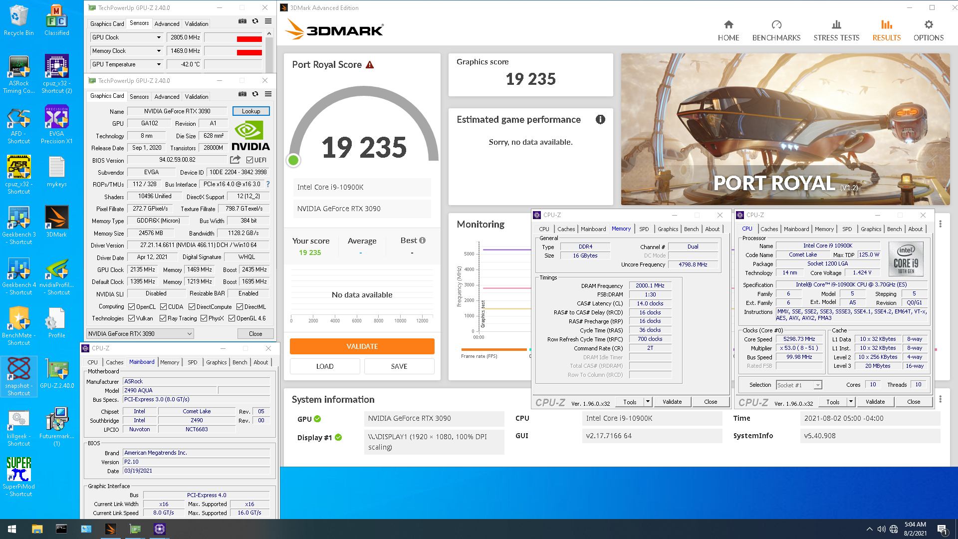This screenshot has width=958, height=539.
Task: Open STRESS TESTS in 3DMark navigation
Action: coord(836,30)
